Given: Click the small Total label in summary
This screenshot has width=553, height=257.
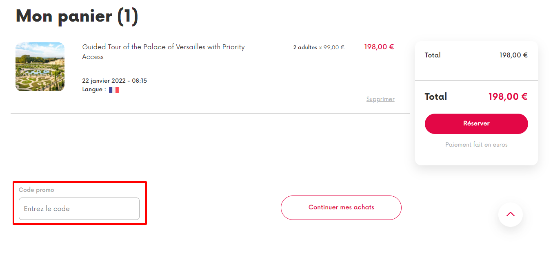Looking at the screenshot, I should [x=433, y=55].
